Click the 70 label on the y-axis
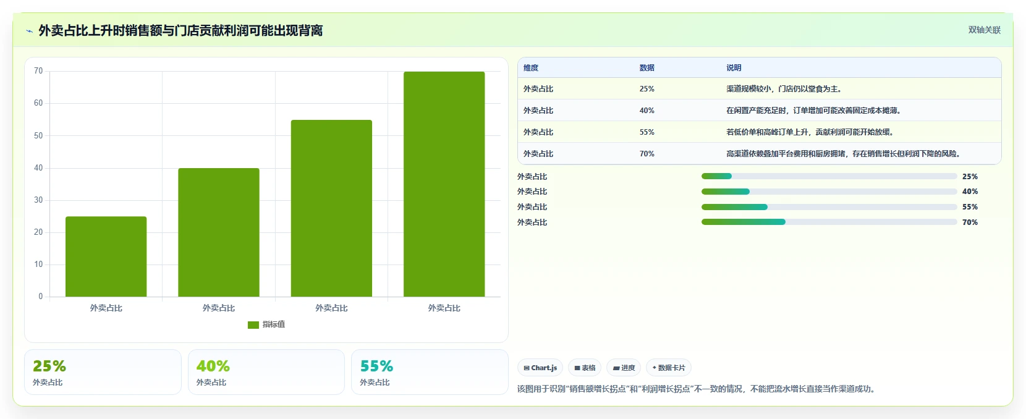Image resolution: width=1026 pixels, height=419 pixels. pyautogui.click(x=38, y=71)
